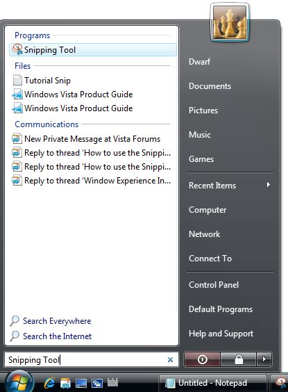Click the Switch Between Windows icon
The width and height of the screenshot is (288, 392).
(97, 383)
